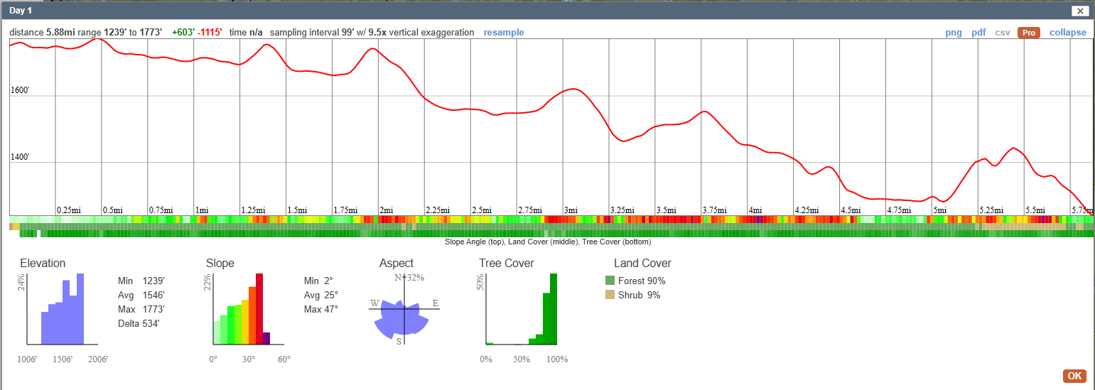Click the Elevation Max 1773' value

point(153,309)
